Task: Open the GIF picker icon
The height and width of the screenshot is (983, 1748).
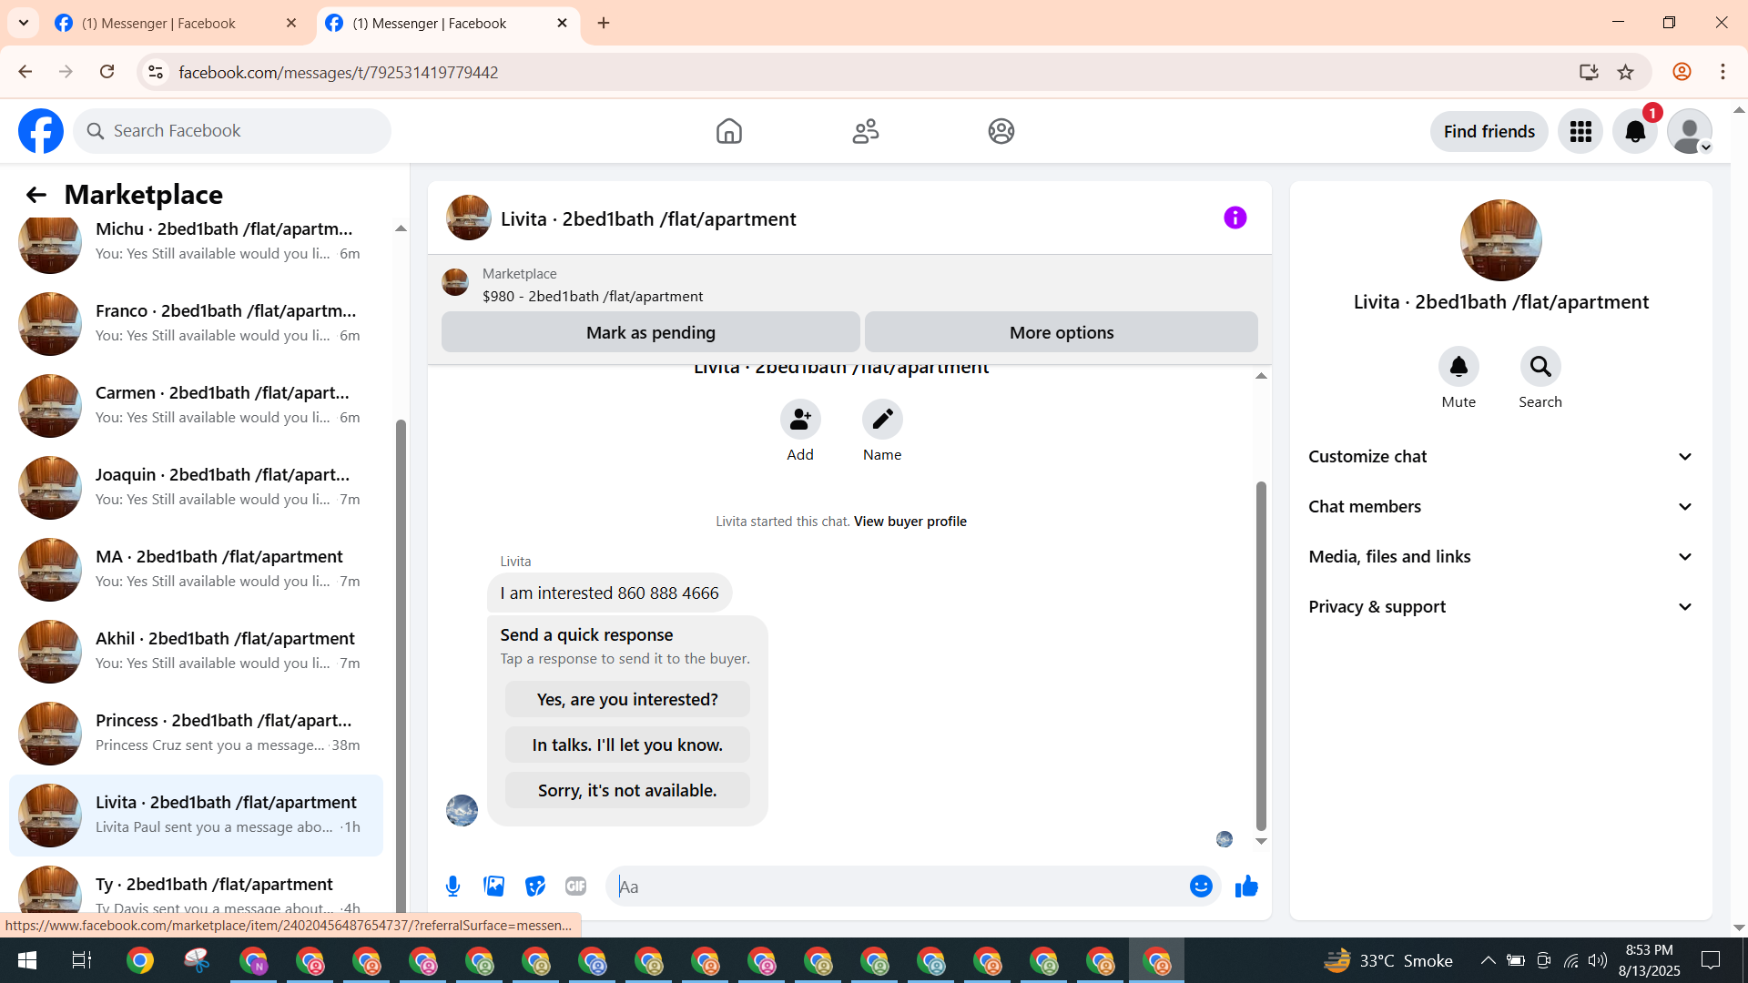Action: click(575, 887)
